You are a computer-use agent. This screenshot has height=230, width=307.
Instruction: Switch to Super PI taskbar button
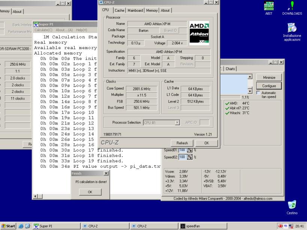point(56,226)
